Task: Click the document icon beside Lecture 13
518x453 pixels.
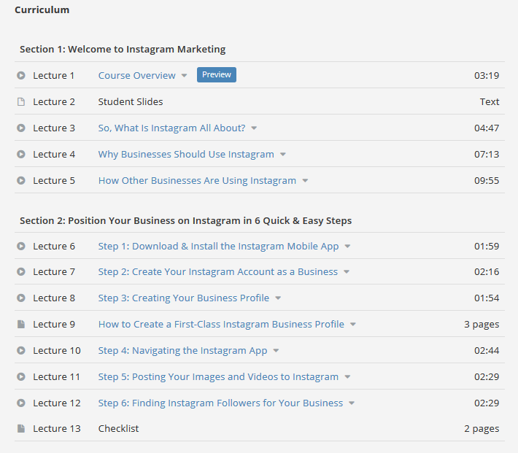Action: (21, 428)
